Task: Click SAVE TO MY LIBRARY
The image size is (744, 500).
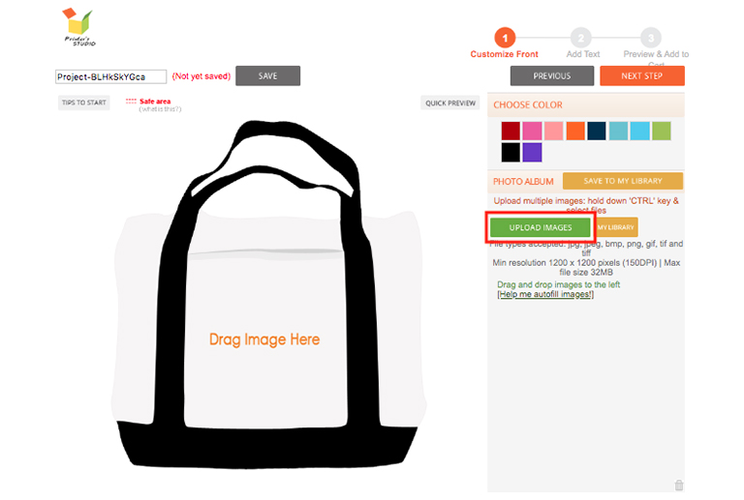Action: (623, 181)
